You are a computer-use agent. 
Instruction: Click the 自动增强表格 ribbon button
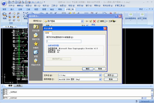pos(130,17)
